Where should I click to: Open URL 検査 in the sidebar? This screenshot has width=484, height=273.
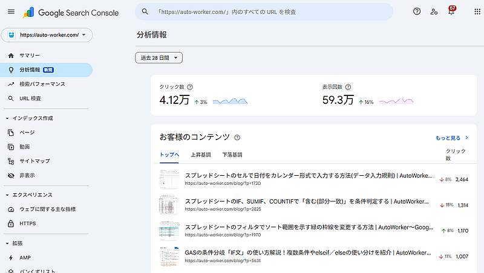click(x=47, y=98)
